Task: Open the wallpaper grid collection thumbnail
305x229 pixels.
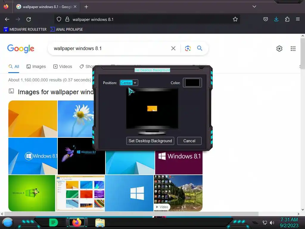Action: (x=80, y=193)
